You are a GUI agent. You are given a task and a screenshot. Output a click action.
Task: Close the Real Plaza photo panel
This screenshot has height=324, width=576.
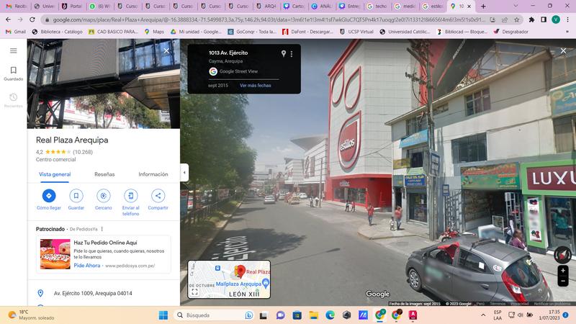pos(166,50)
